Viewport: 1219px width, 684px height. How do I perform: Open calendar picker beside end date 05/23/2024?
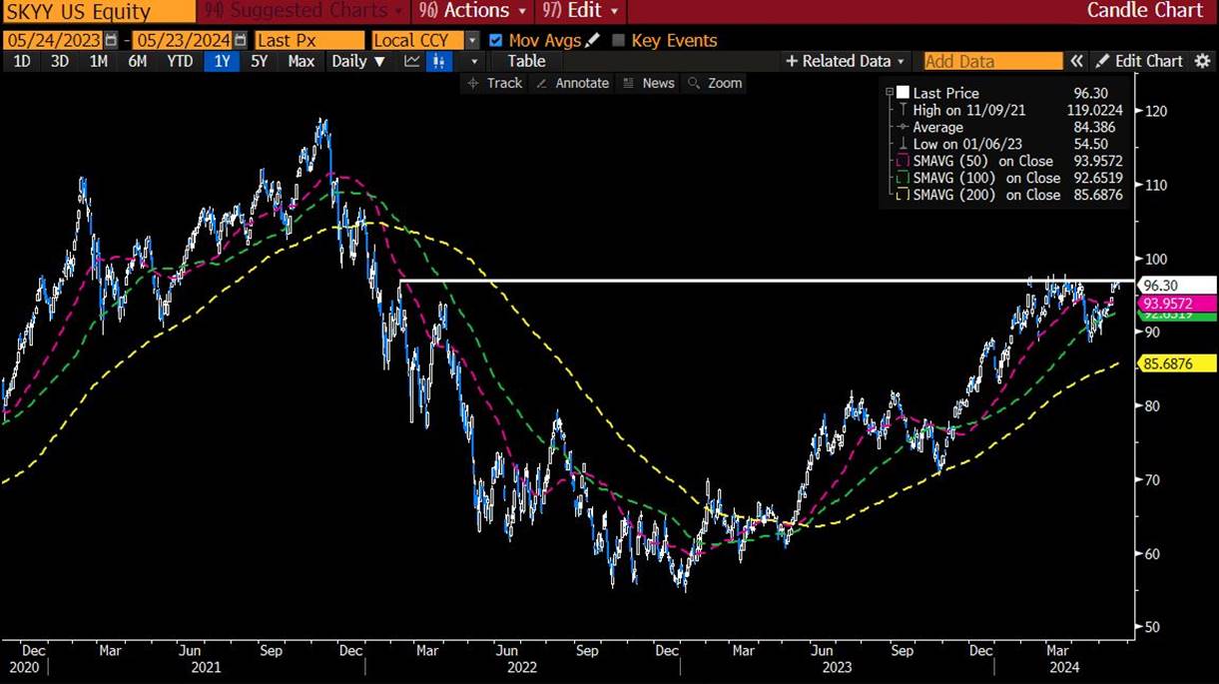(241, 40)
